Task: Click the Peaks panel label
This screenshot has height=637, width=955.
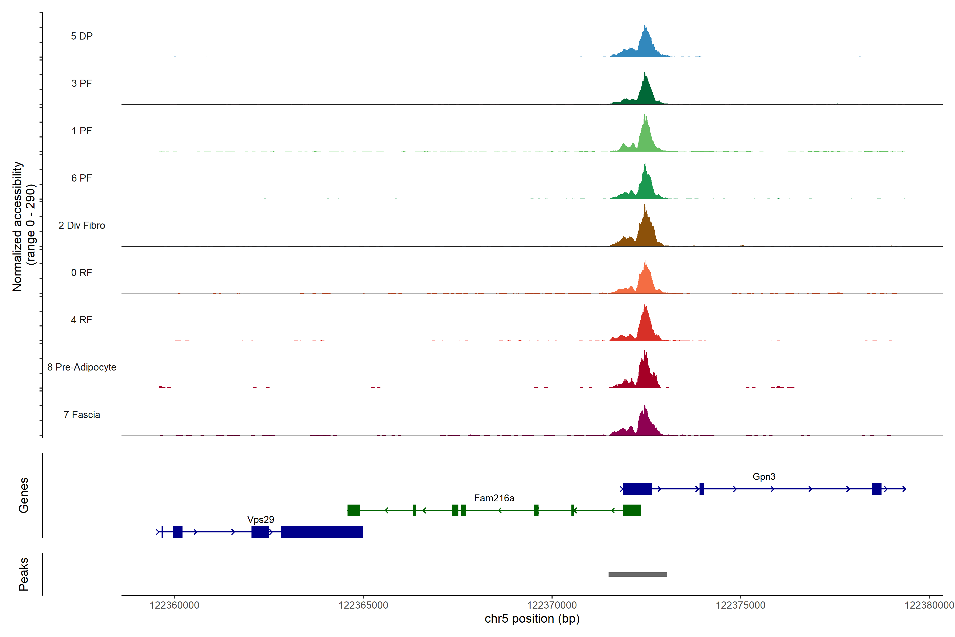Action: point(24,574)
